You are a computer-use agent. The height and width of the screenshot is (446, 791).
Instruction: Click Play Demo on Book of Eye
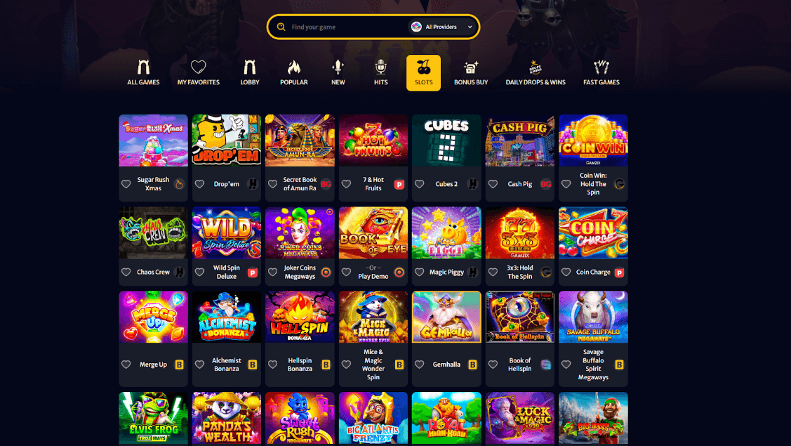tap(373, 276)
